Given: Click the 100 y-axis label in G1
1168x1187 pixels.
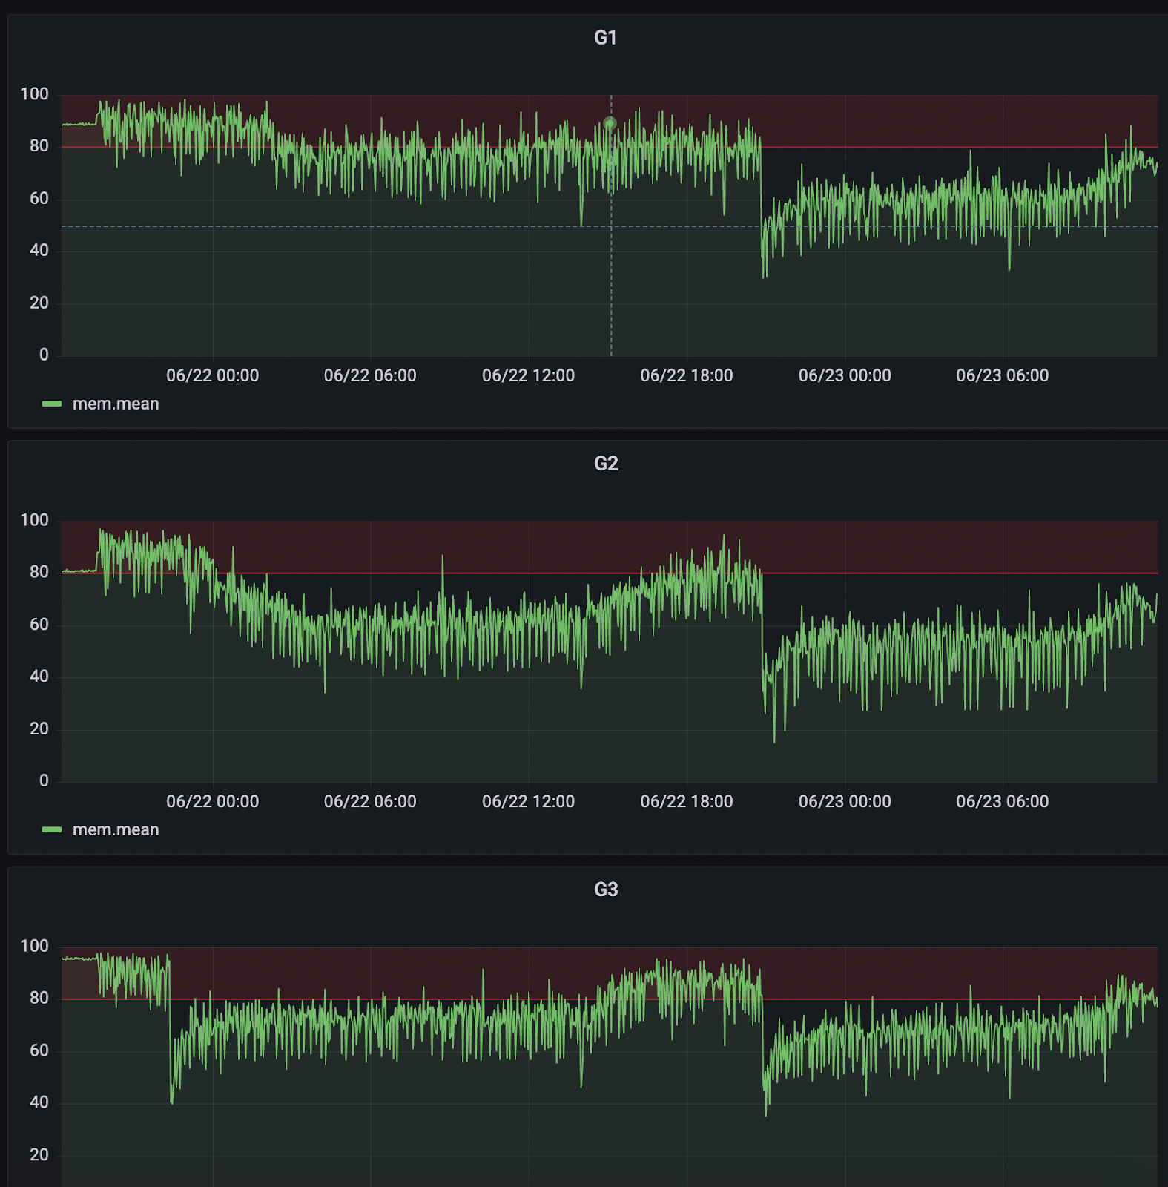Looking at the screenshot, I should [x=34, y=94].
